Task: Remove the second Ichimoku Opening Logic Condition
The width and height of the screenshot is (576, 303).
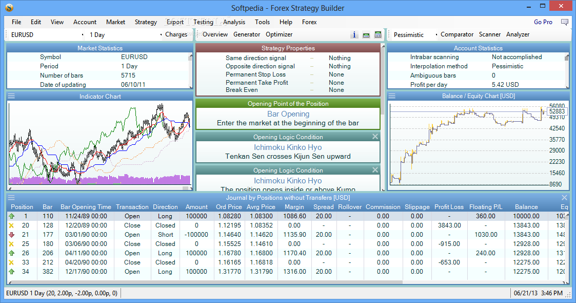Action: point(375,170)
